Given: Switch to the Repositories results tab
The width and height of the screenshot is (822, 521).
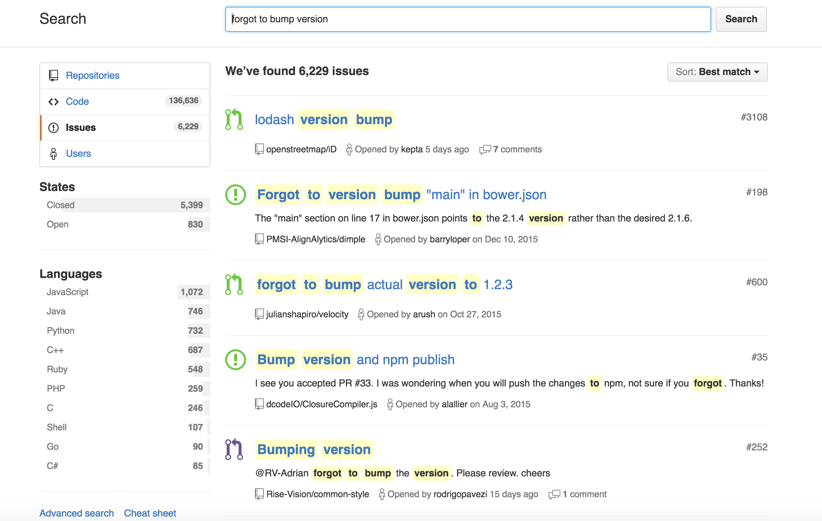Looking at the screenshot, I should point(125,76).
